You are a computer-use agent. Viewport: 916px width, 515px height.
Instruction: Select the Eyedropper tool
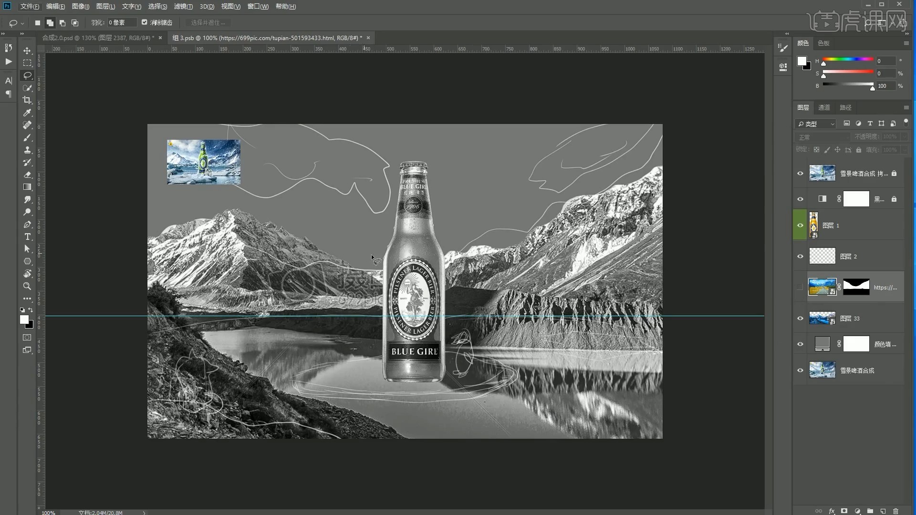click(27, 113)
